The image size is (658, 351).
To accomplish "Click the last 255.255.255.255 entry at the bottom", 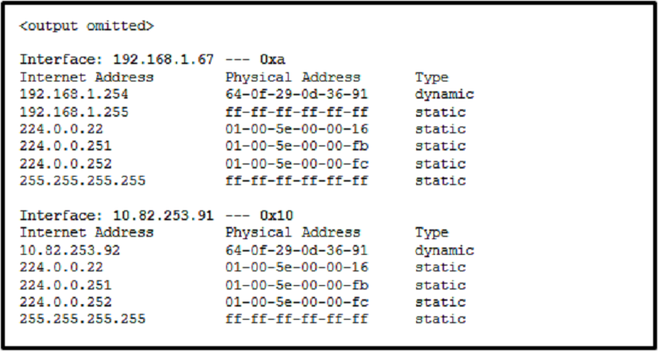I will [x=82, y=319].
